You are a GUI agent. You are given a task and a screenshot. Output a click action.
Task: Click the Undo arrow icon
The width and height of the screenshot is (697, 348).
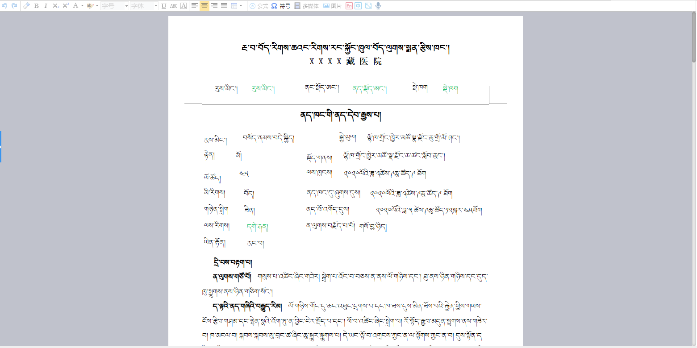(x=5, y=6)
